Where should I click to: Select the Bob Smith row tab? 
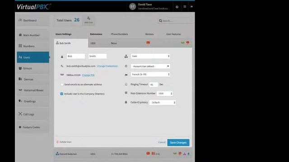(71, 43)
